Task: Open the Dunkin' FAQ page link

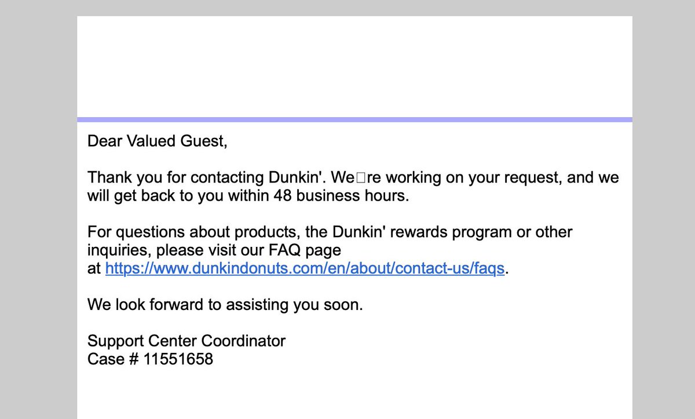Action: point(305,269)
